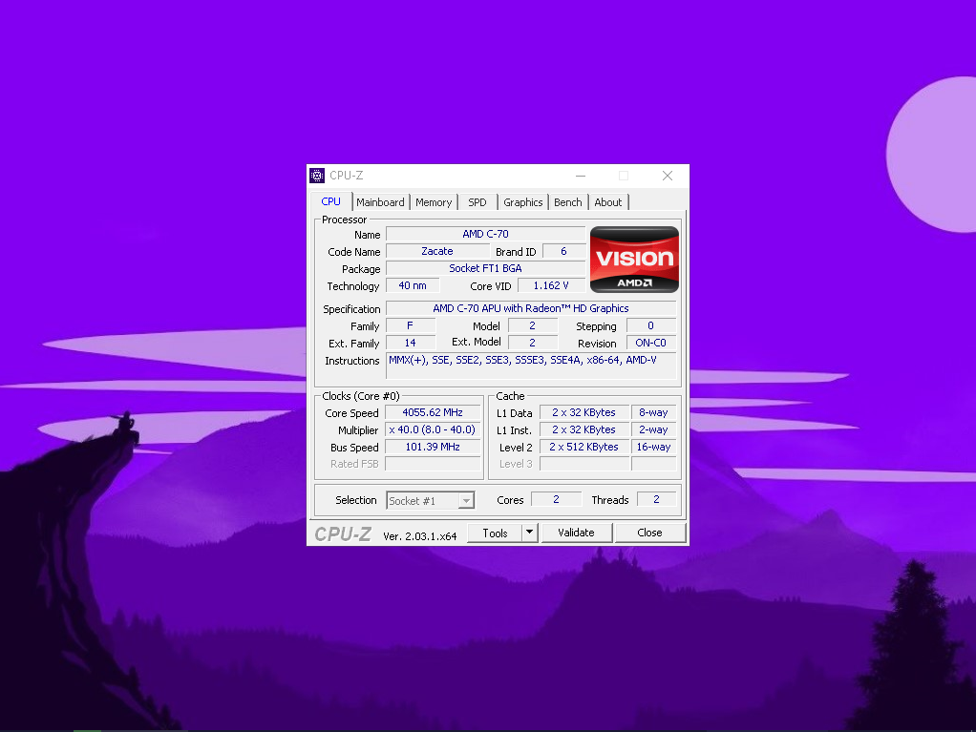Click the Bus Speed 101.39 MHz value
The width and height of the screenshot is (976, 732).
point(433,448)
